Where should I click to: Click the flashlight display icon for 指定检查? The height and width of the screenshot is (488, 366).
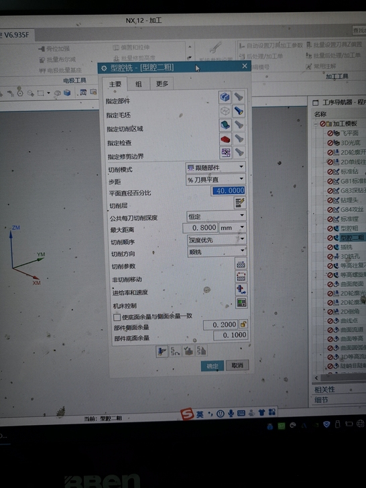[x=239, y=139]
